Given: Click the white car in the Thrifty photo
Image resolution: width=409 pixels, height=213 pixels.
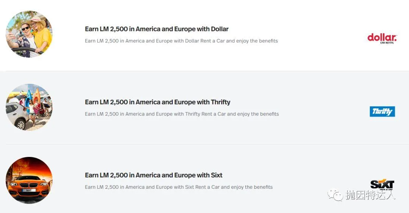Looking at the screenshot, I should pos(16,116).
